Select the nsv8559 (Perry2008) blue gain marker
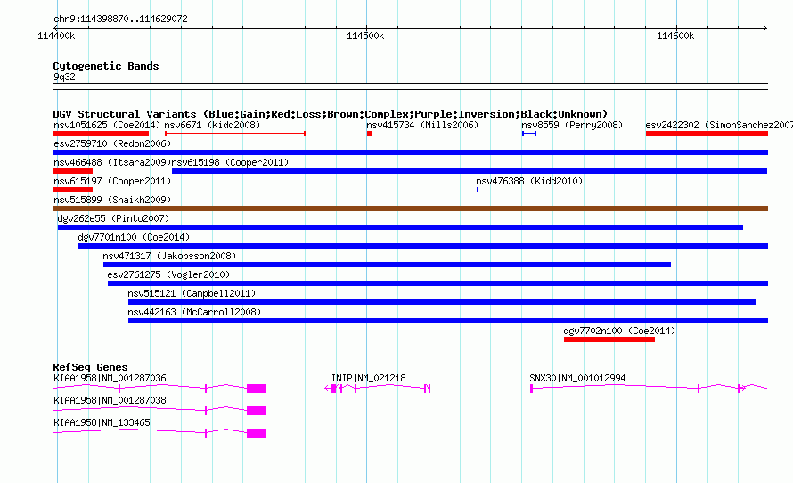The height and width of the screenshot is (483, 793). click(x=529, y=134)
